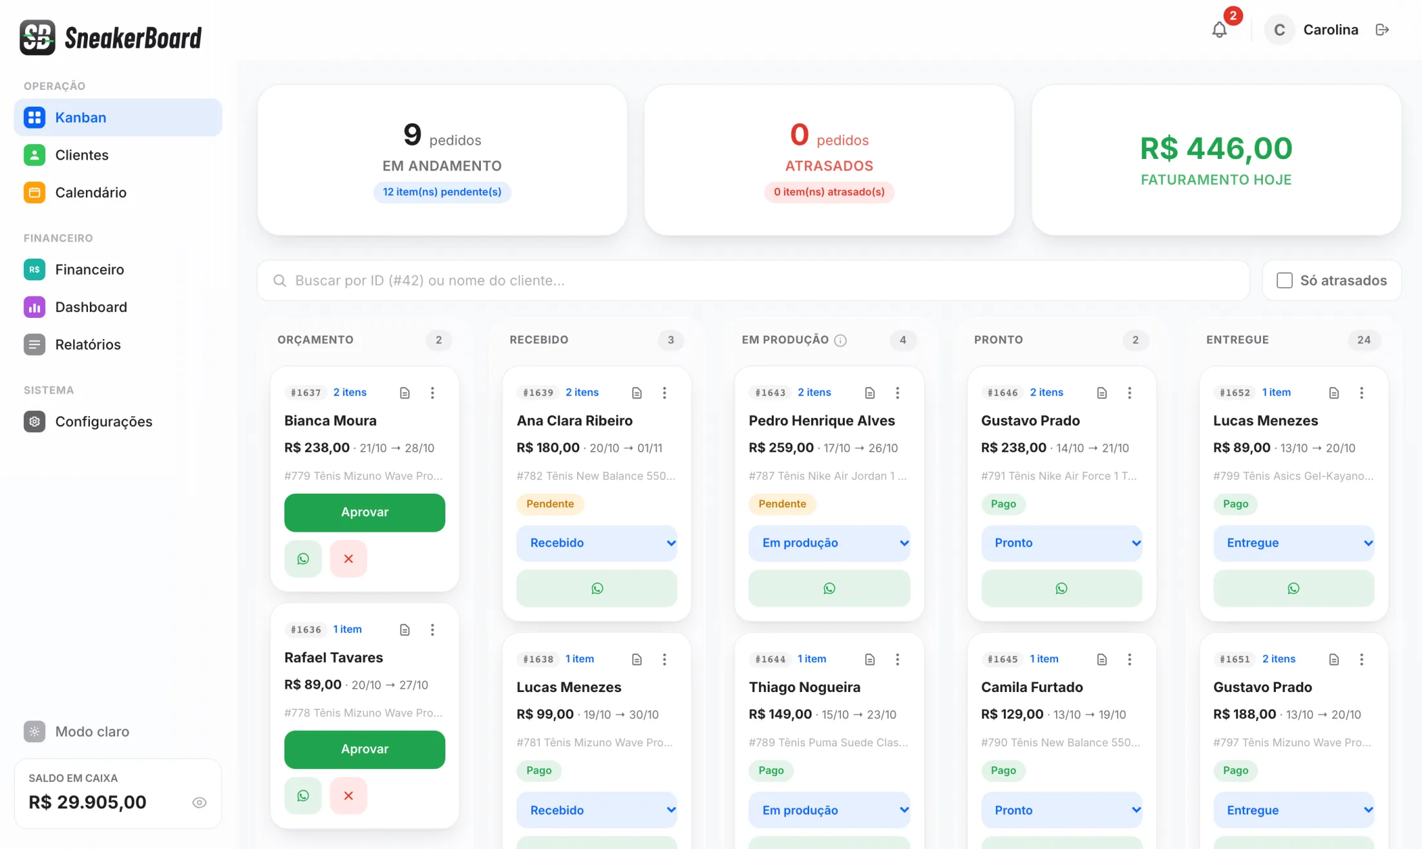Click the 12 item(ns) pendente(s) badge
Screen dimensions: 1422x849
tap(442, 192)
